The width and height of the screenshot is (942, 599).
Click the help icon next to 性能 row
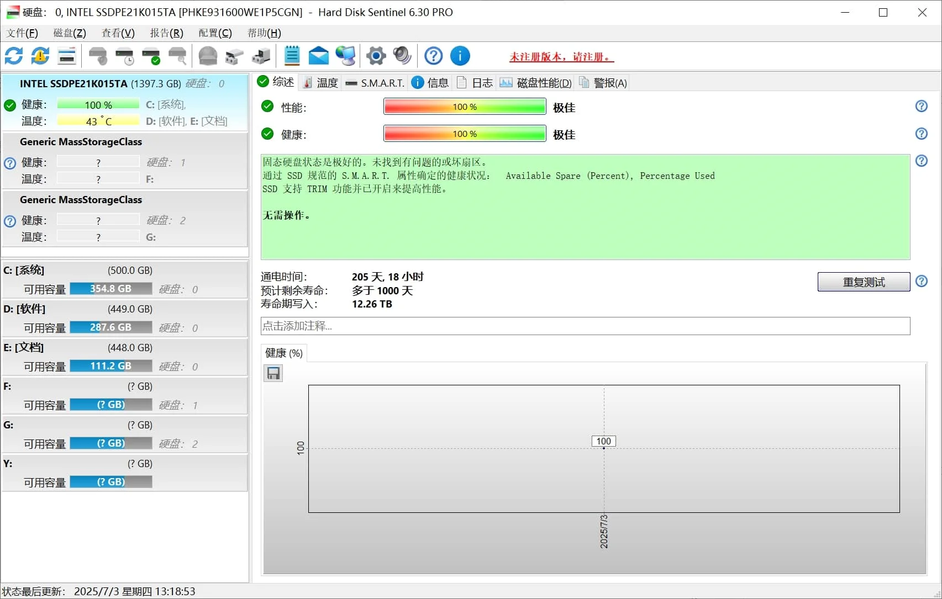922,106
